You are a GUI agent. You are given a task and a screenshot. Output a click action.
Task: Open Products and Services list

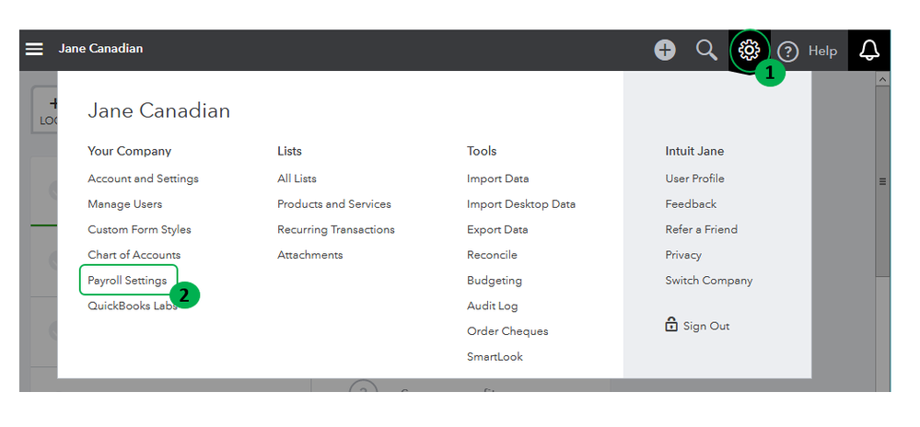pos(333,204)
